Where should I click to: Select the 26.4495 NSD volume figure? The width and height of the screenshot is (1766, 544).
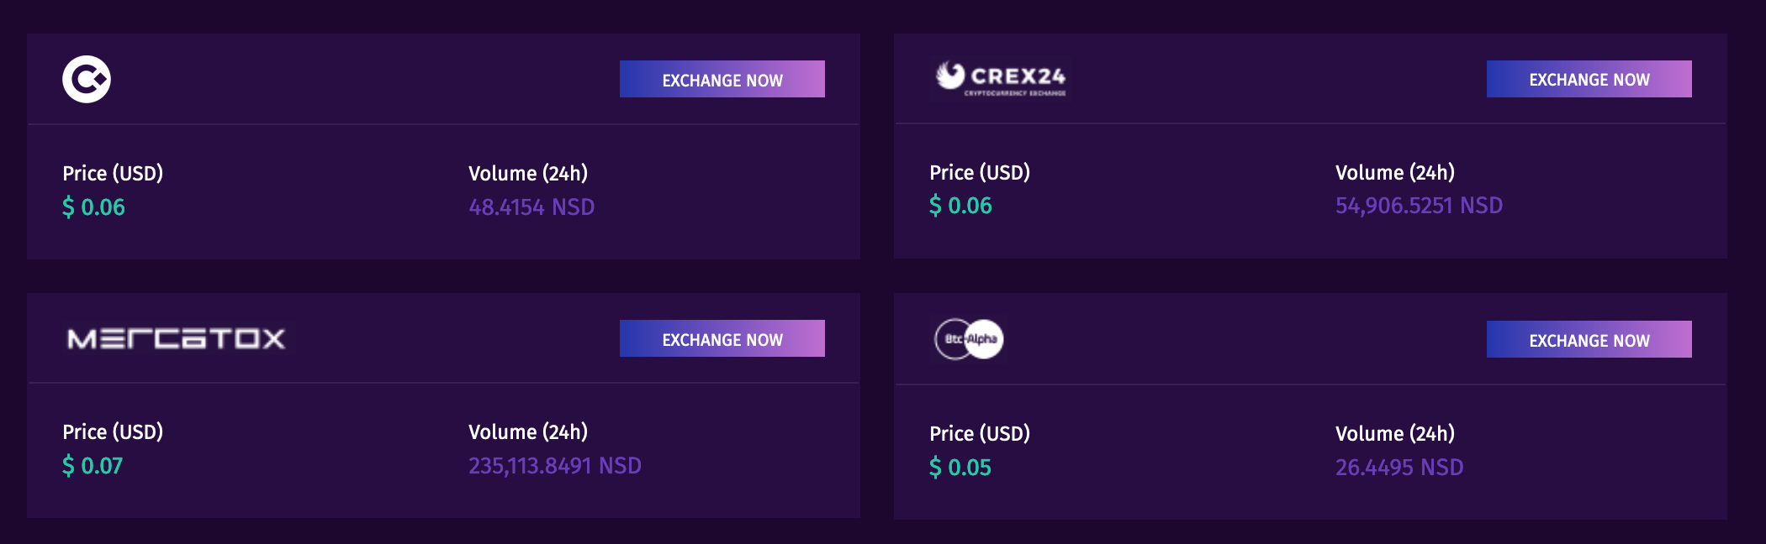click(1399, 468)
